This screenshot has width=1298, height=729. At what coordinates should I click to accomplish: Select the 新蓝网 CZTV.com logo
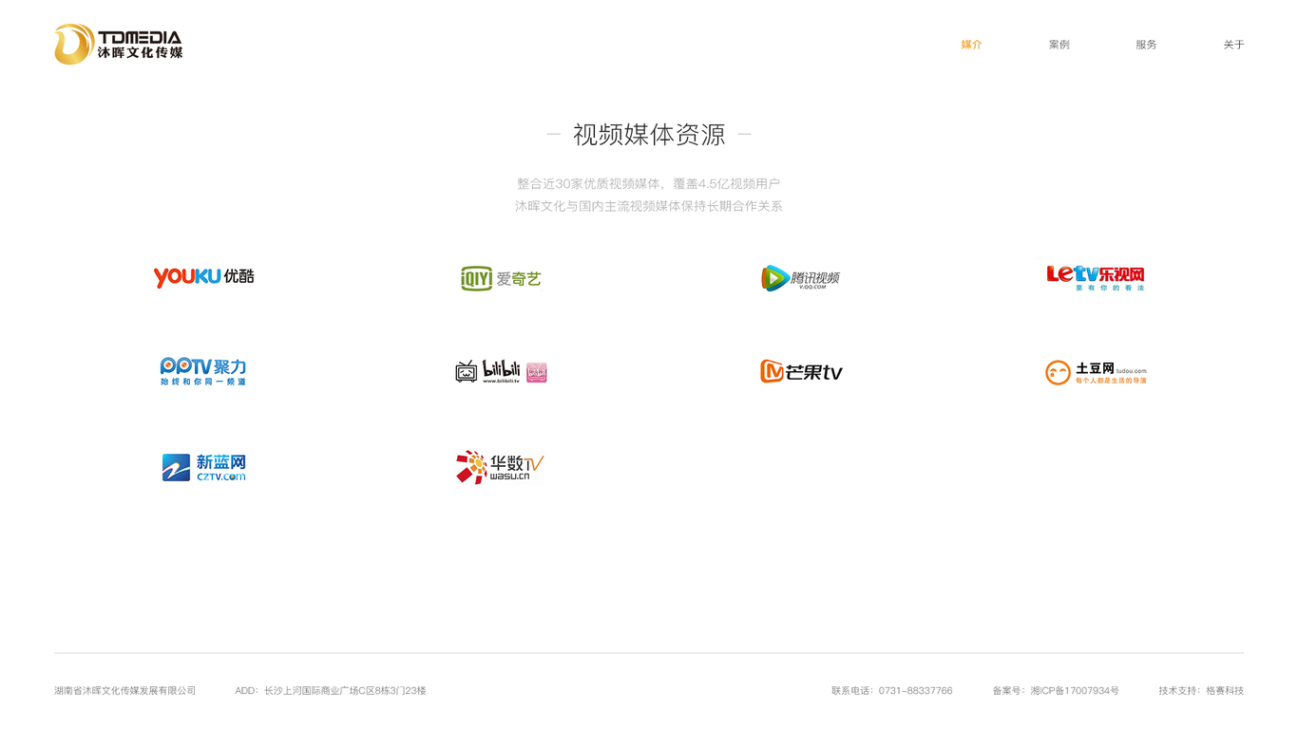coord(203,467)
